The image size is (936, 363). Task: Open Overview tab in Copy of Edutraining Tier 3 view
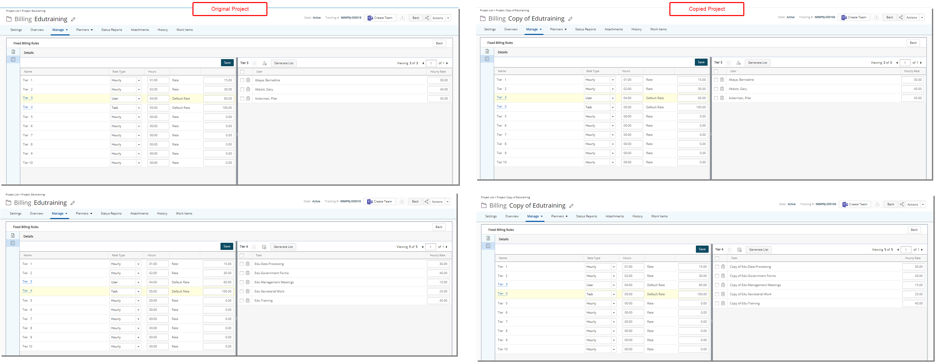511,29
